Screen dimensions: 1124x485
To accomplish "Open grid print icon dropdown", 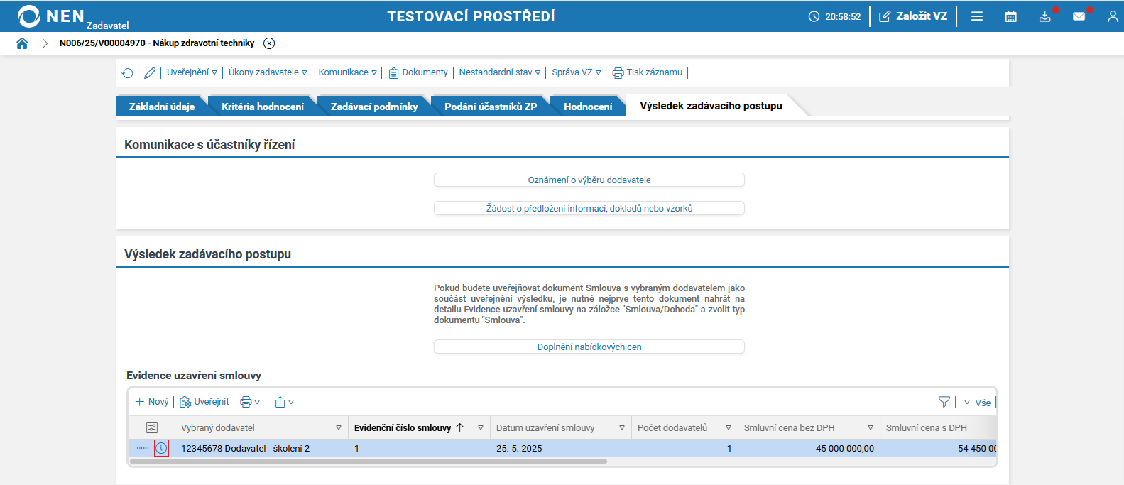I will 250,402.
